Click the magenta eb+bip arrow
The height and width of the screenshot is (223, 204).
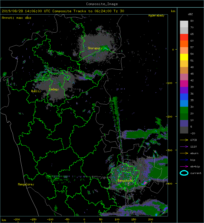pos(184,167)
